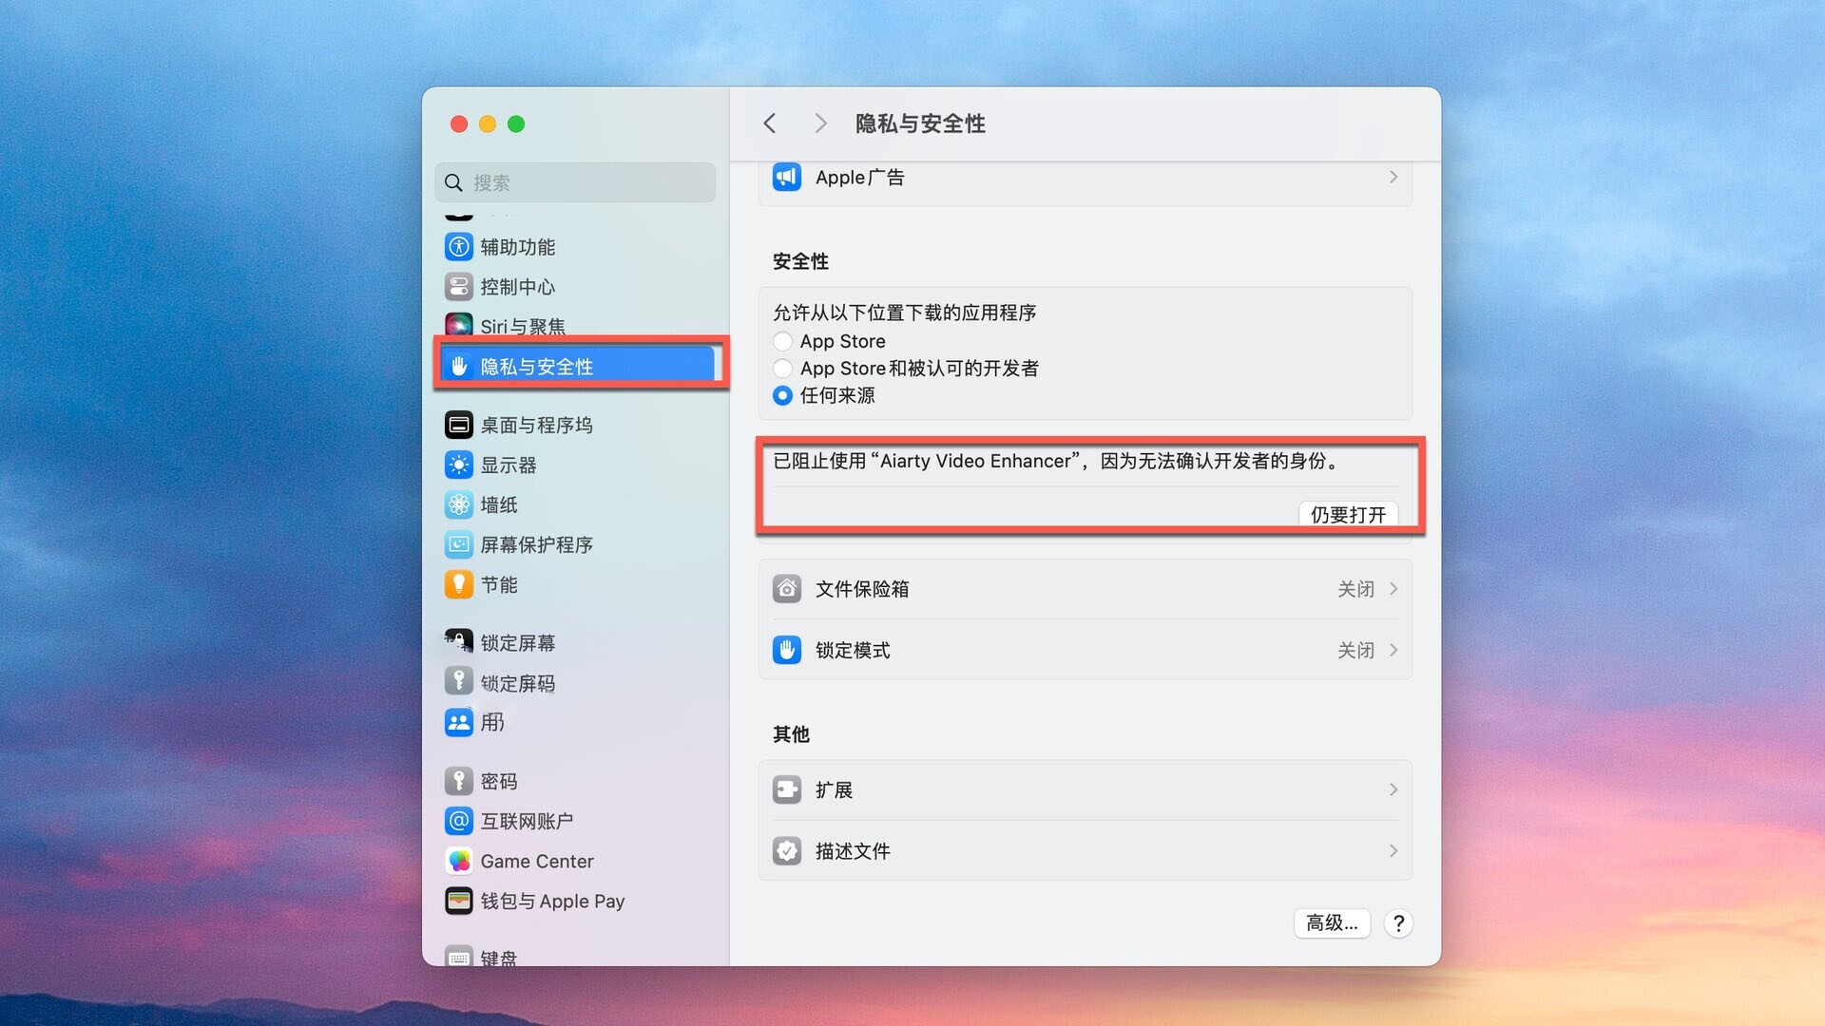Expand the 描述文件 section
The image size is (1825, 1026).
[1393, 851]
